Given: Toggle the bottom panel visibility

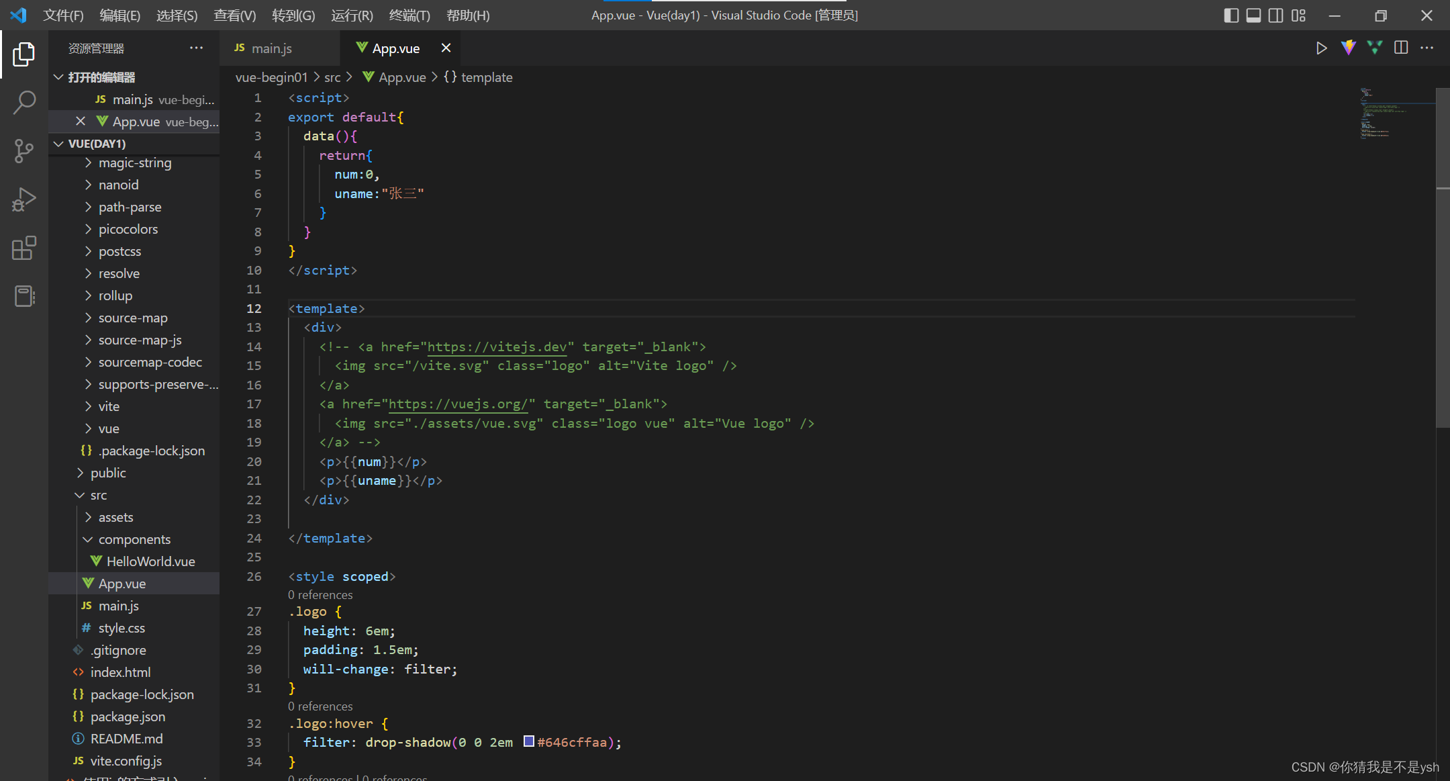Looking at the screenshot, I should 1253,15.
